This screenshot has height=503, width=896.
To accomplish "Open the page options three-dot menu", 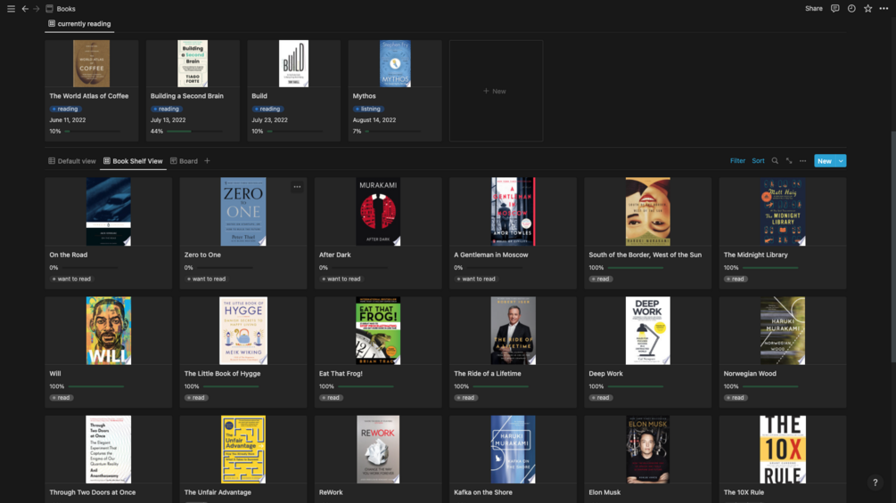I will click(884, 9).
